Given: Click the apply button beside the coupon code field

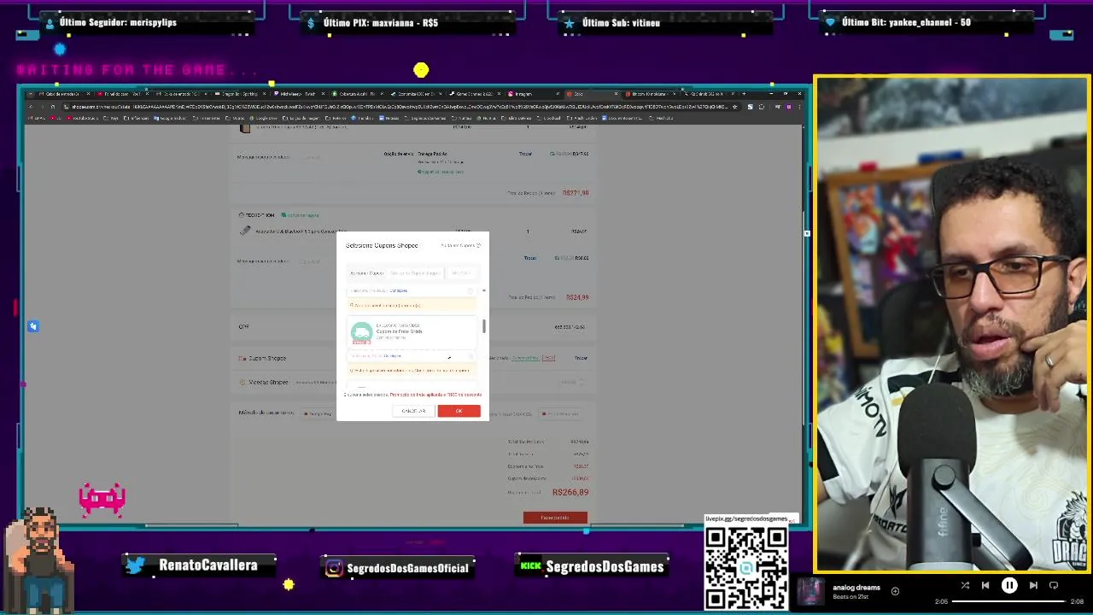Looking at the screenshot, I should 462,273.
